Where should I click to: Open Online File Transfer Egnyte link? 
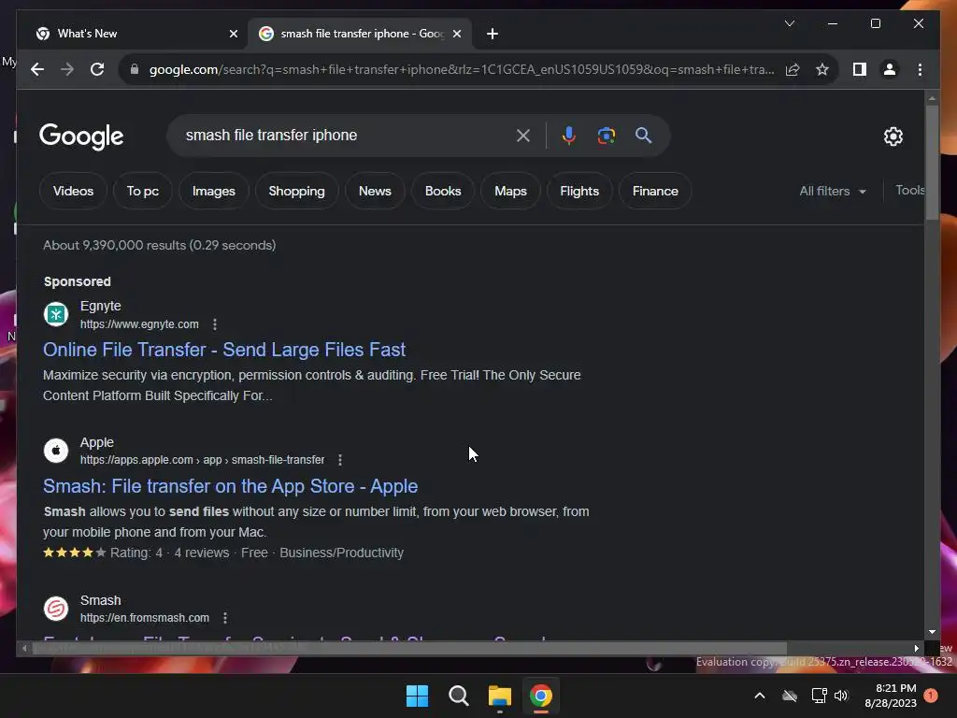[224, 350]
